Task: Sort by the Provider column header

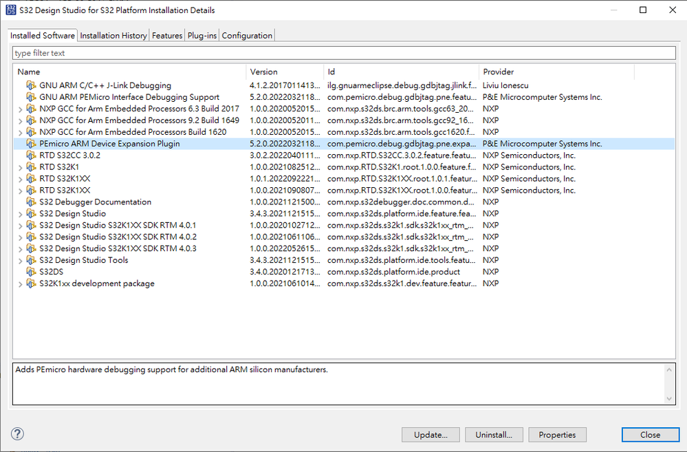Action: pos(556,72)
